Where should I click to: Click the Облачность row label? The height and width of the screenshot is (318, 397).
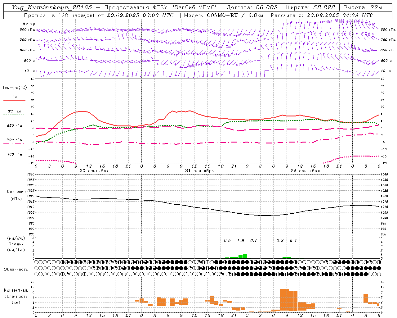click(16, 269)
